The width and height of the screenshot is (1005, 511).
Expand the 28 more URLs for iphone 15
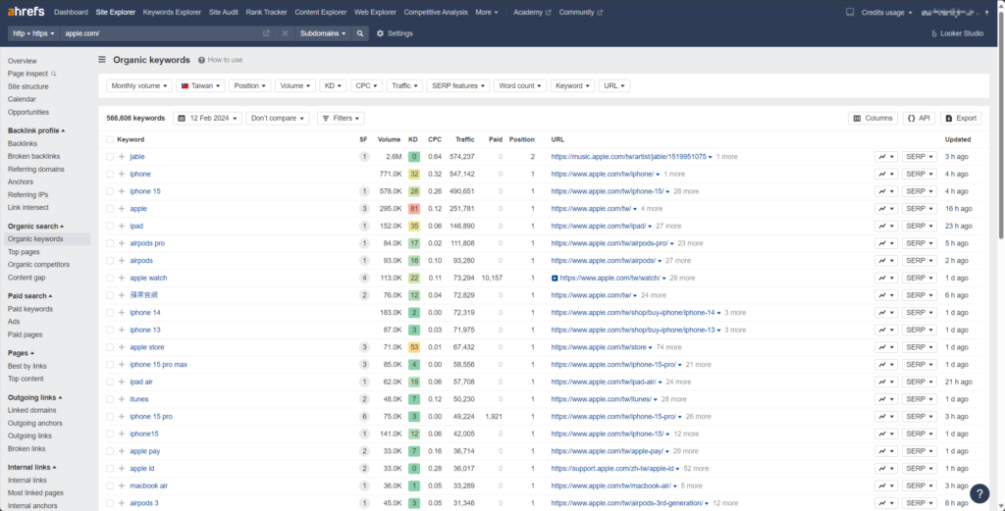[686, 191]
